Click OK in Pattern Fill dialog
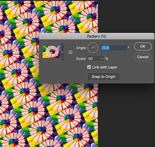This screenshot has width=155, height=147. point(143,46)
